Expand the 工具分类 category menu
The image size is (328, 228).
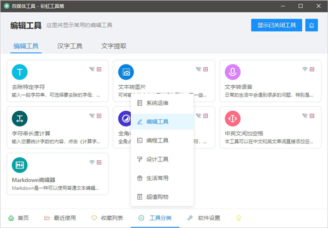pyautogui.click(x=156, y=218)
